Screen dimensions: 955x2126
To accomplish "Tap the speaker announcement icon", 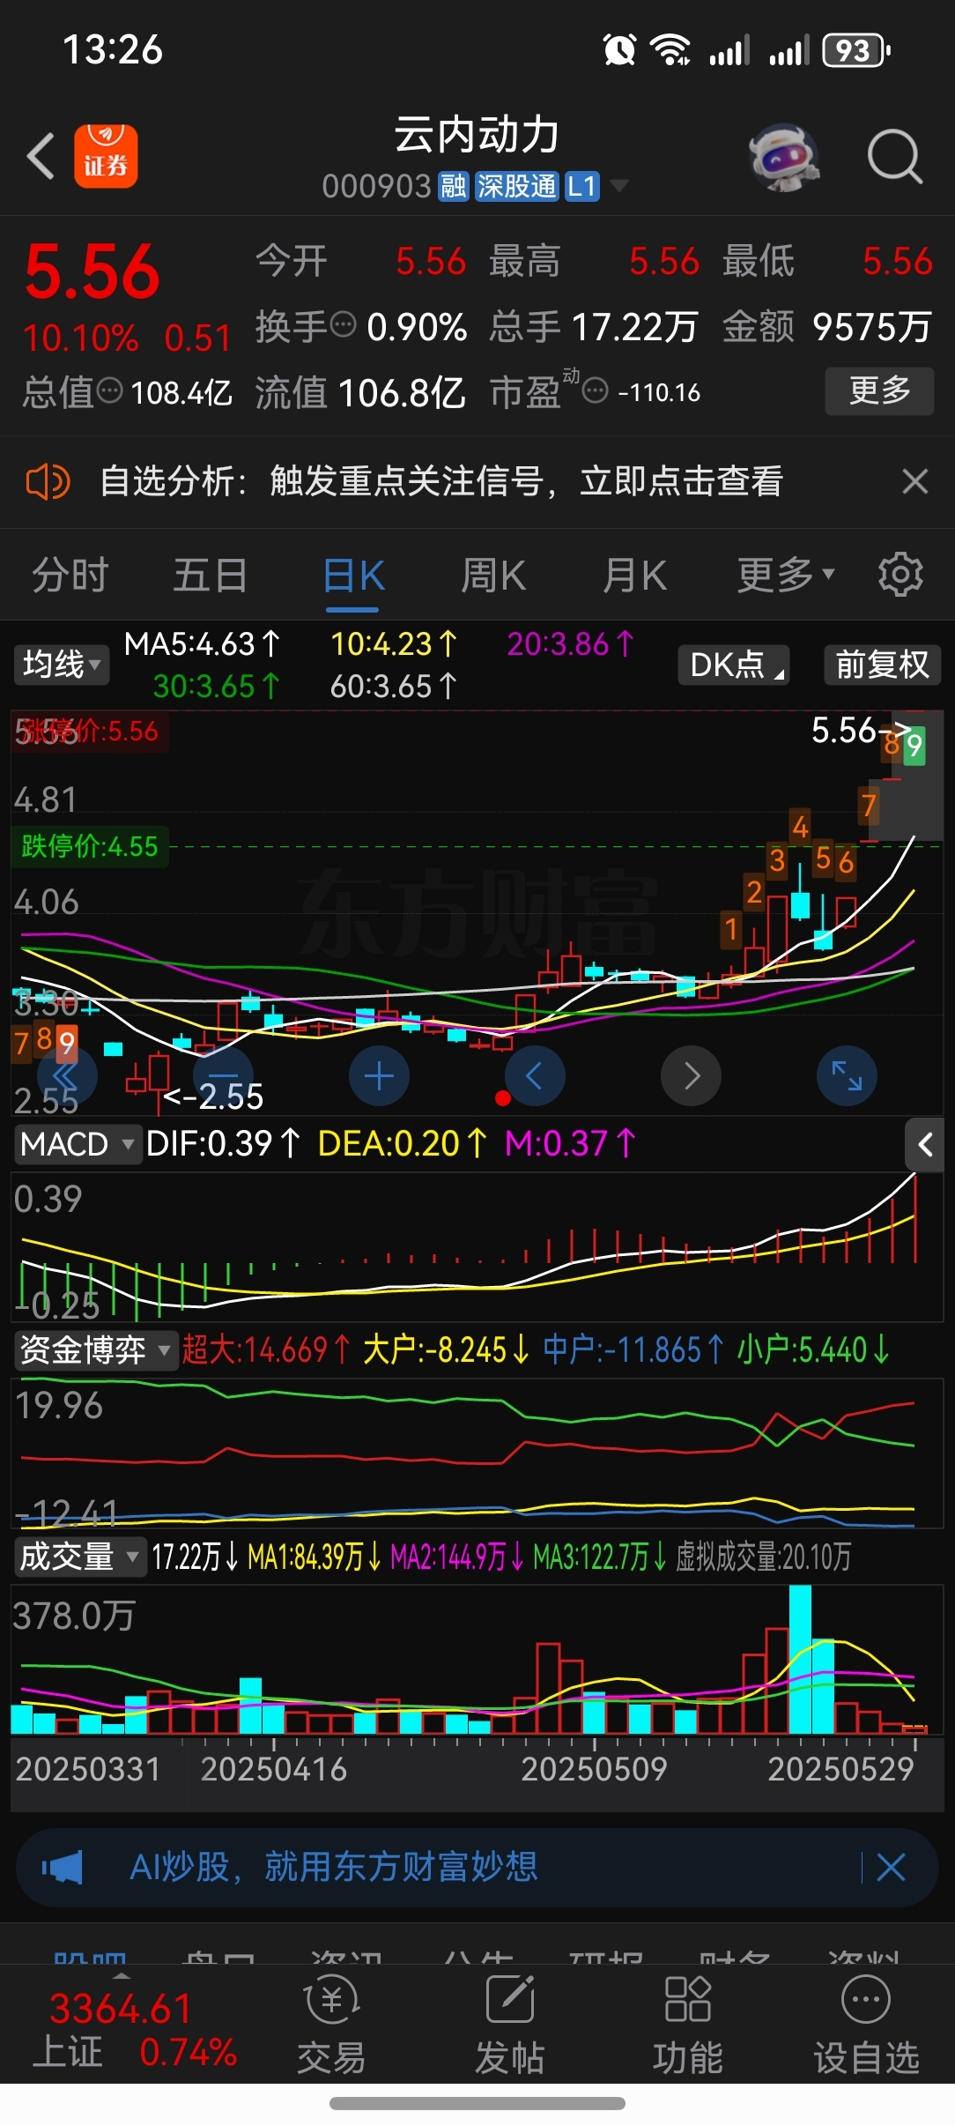I will [x=48, y=482].
